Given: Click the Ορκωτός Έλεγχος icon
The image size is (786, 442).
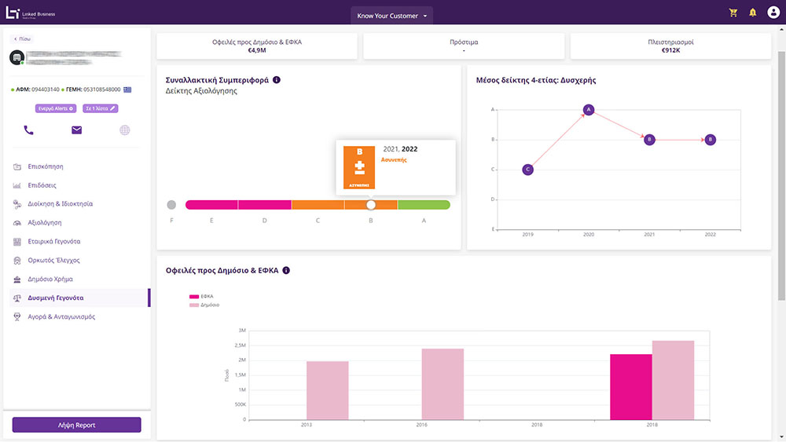Looking at the screenshot, I should point(17,261).
